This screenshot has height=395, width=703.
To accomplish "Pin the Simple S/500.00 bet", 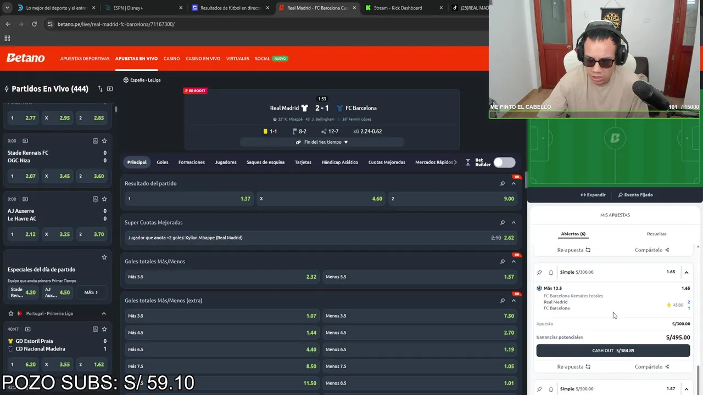I will [539, 389].
